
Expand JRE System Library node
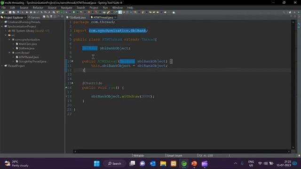pos(6,31)
